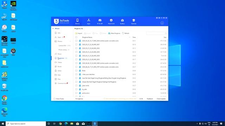Click bell icon of i-like-your-sketches row
225x126 pixels.
tap(80, 75)
